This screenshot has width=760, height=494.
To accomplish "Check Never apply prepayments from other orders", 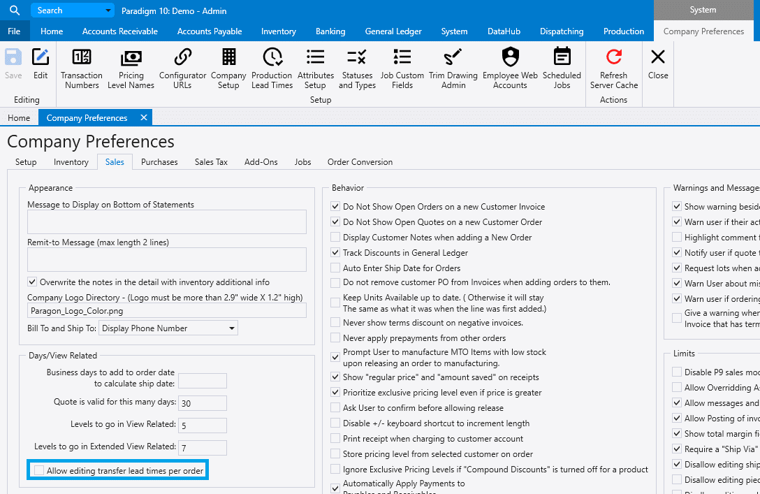I will [335, 338].
